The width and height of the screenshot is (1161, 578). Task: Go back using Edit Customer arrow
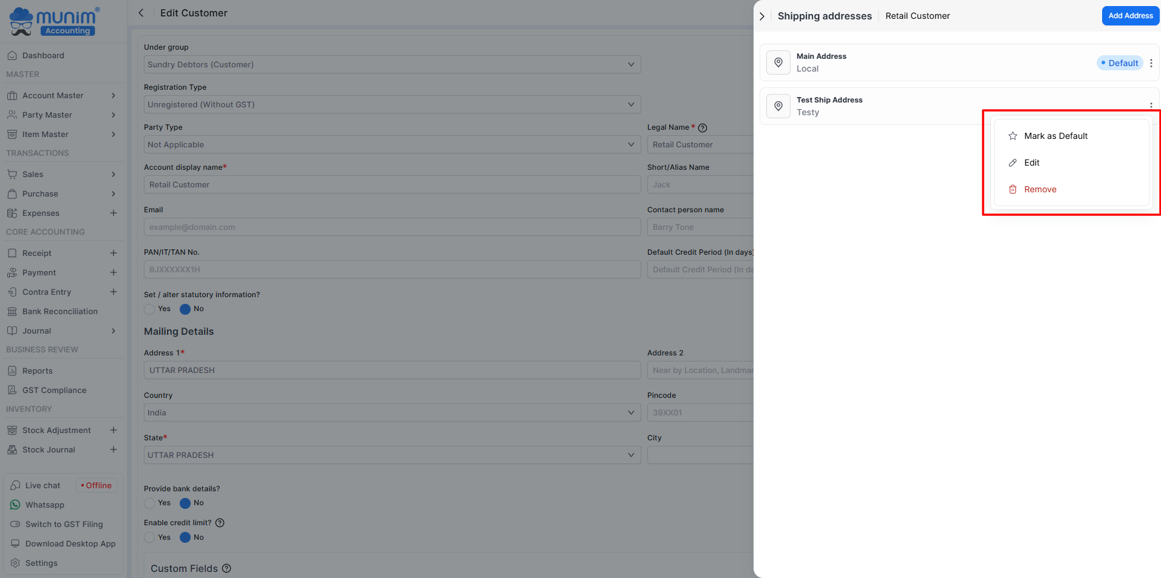point(141,13)
